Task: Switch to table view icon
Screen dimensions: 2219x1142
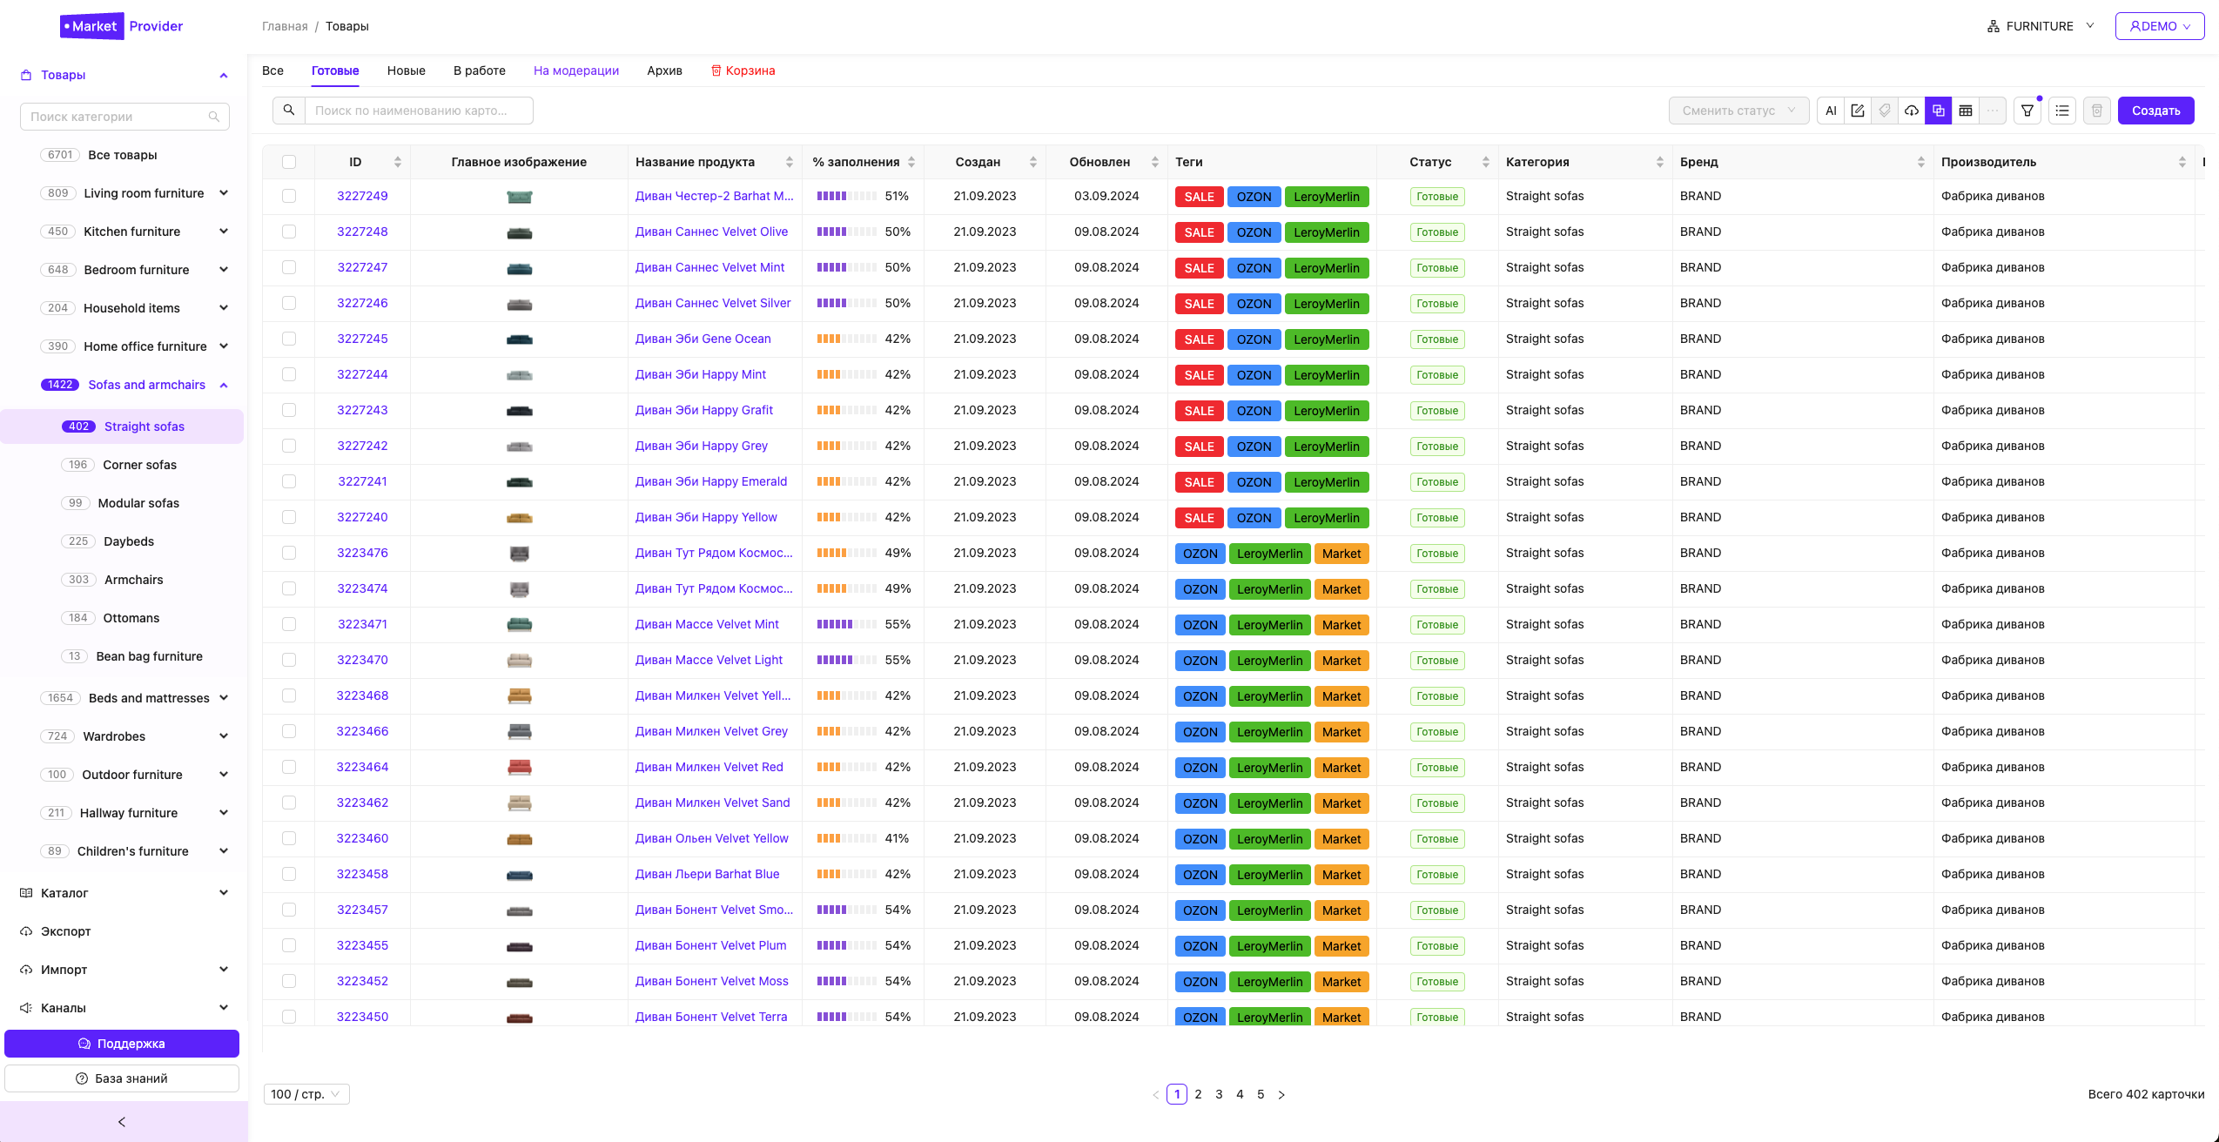Action: tap(1966, 111)
